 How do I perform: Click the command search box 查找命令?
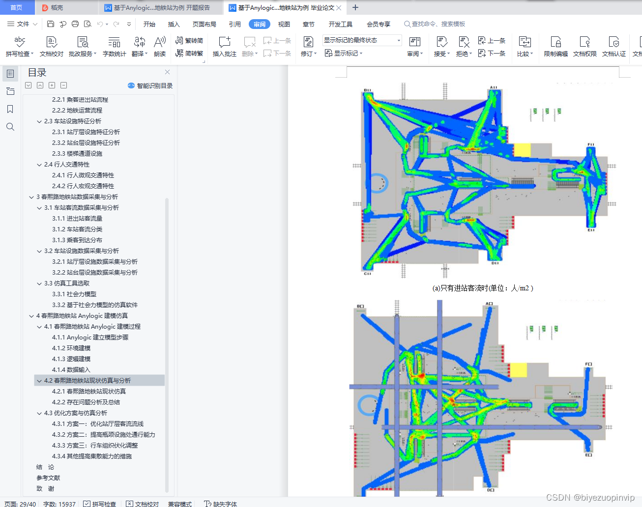435,24
